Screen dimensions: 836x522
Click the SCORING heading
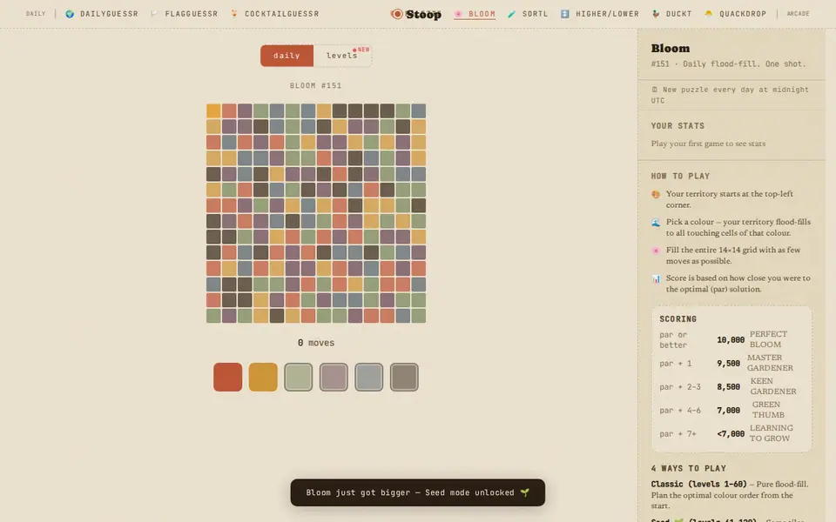(678, 319)
